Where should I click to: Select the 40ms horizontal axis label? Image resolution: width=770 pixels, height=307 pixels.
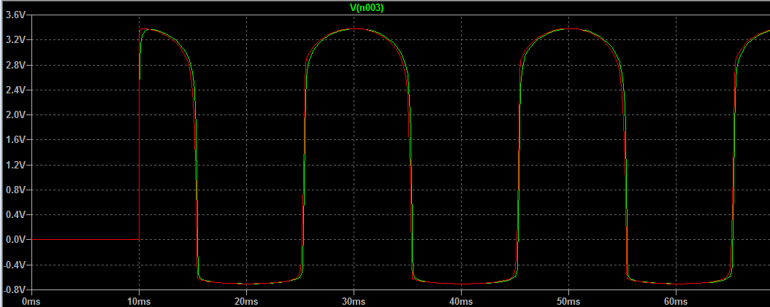tap(461, 300)
